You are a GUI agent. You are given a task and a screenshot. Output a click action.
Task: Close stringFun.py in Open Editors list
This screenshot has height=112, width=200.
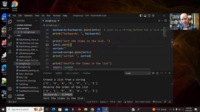pyautogui.click(x=19, y=32)
